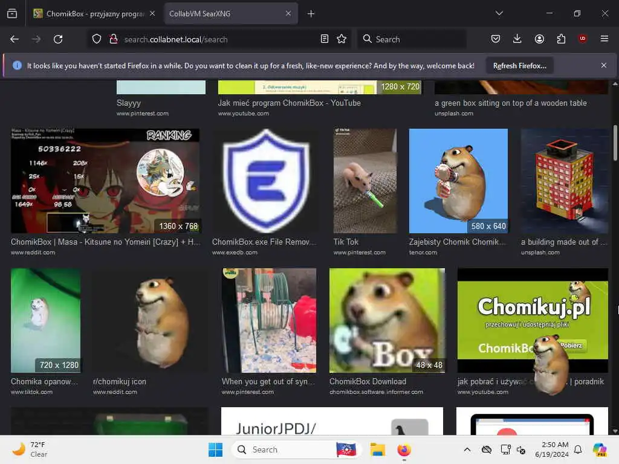The image size is (619, 464).
Task: Open Firefox View tab overview icon
Action: (12, 13)
